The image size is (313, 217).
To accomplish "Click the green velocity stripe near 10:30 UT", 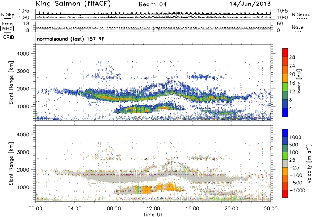I will (138, 190).
